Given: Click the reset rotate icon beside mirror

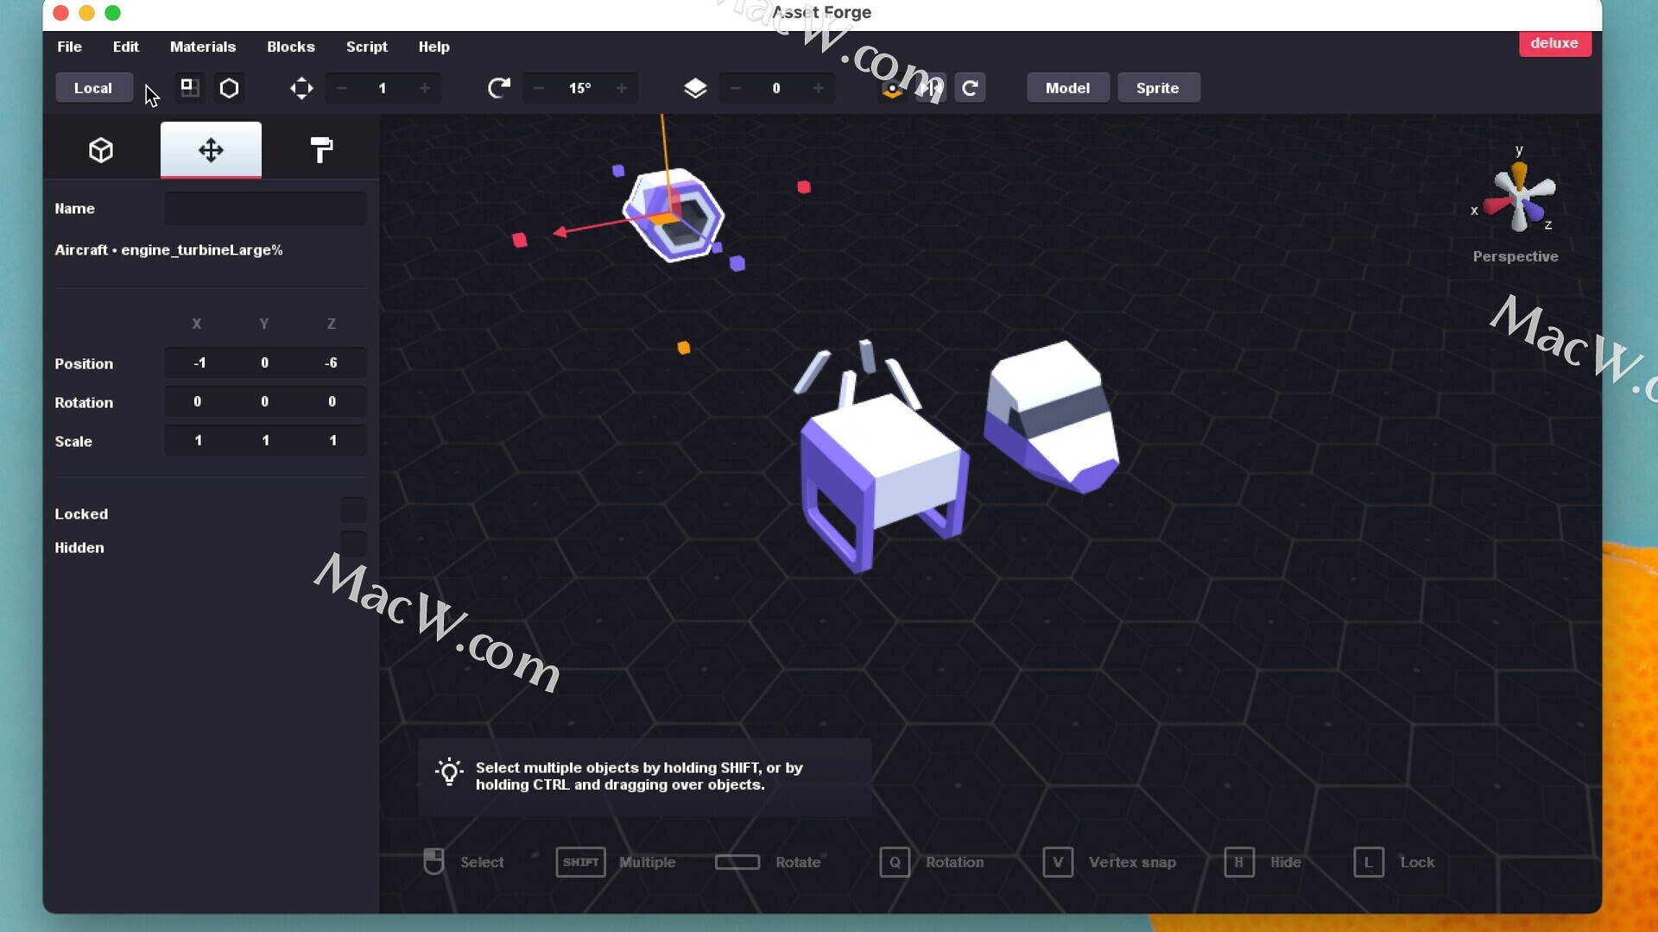Looking at the screenshot, I should coord(970,88).
